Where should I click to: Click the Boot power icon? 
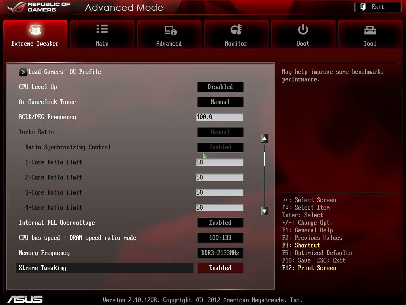click(x=303, y=29)
